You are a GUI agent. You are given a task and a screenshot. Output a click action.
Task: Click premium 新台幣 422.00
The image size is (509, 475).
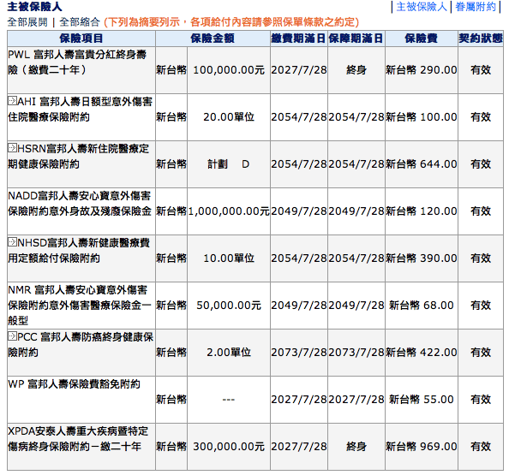(422, 352)
